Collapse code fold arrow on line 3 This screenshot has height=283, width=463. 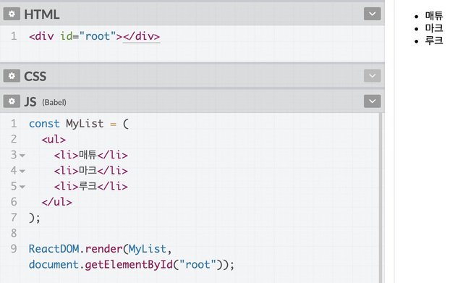click(x=22, y=156)
